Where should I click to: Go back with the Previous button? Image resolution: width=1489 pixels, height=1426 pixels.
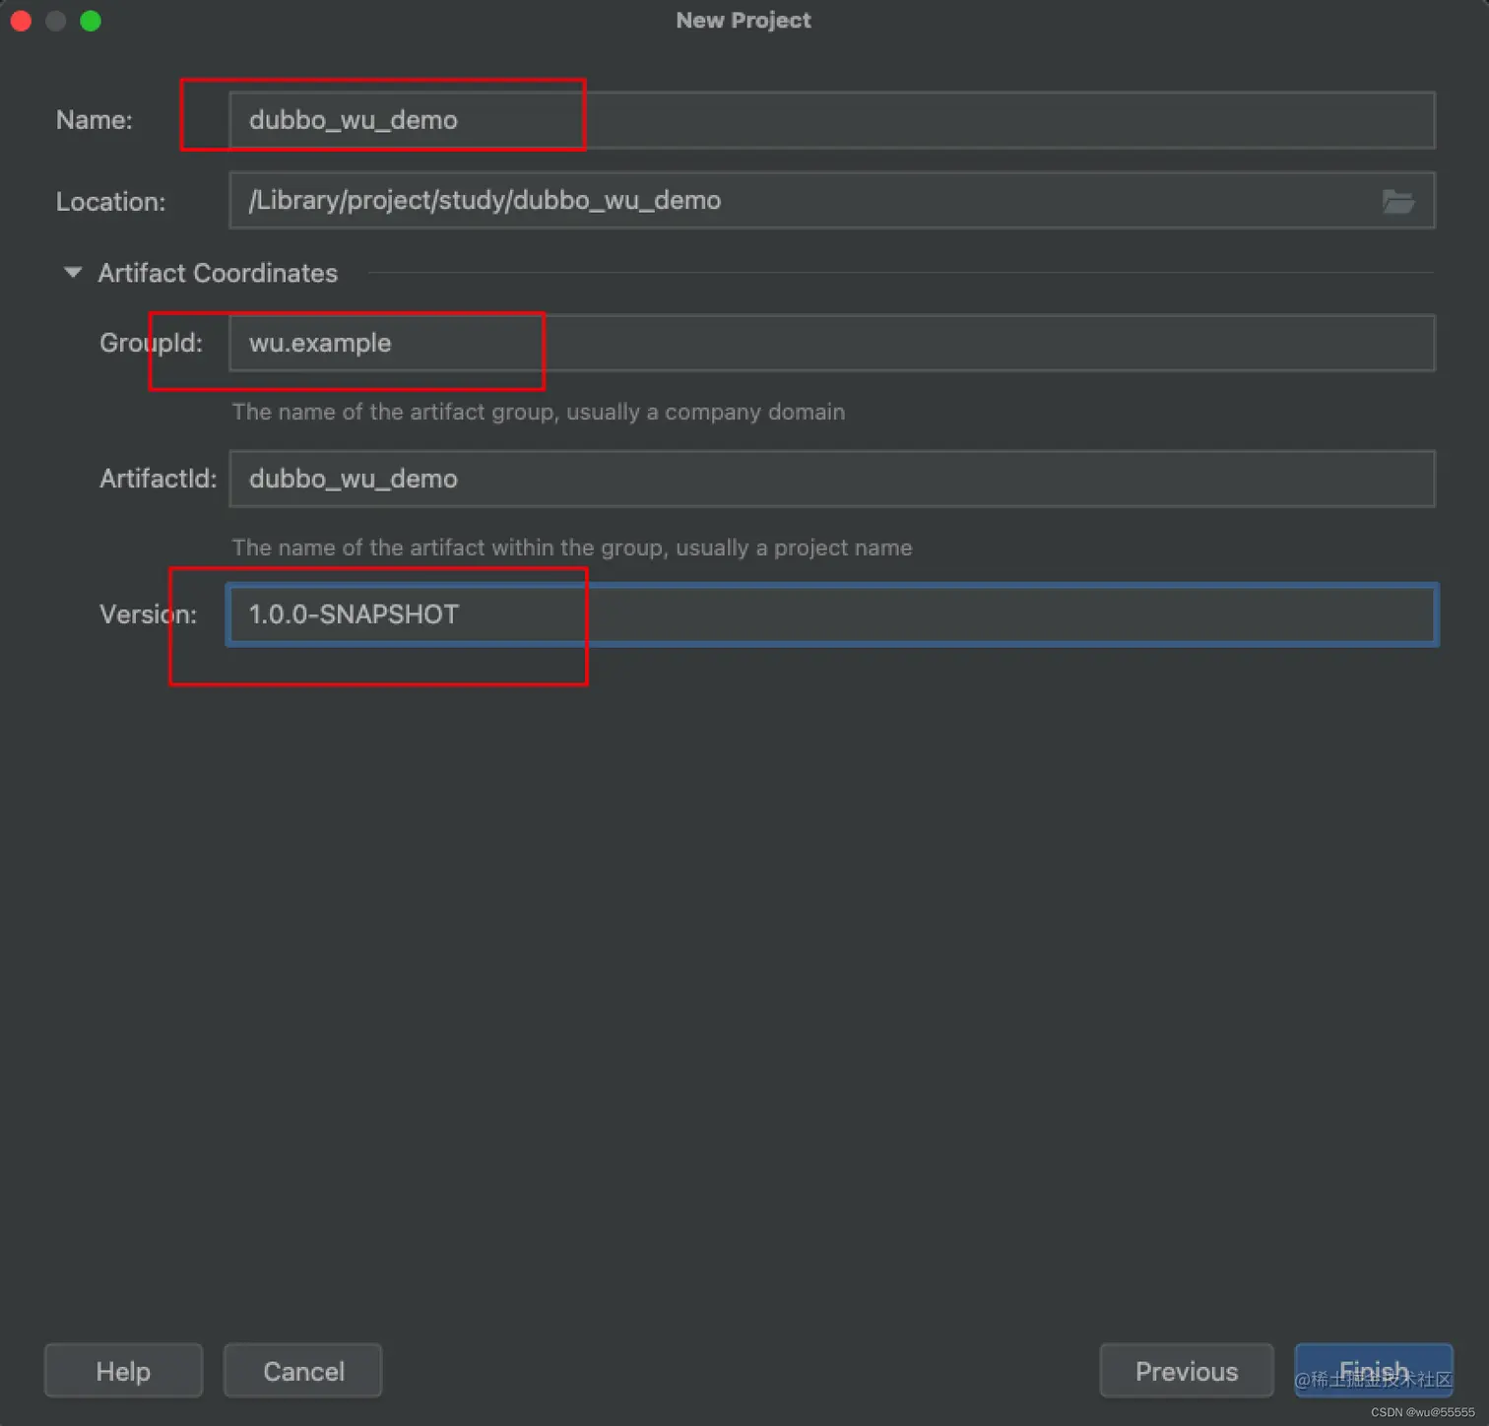click(1187, 1371)
